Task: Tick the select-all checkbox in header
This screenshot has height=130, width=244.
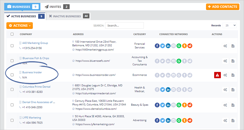Action: (x=12, y=34)
